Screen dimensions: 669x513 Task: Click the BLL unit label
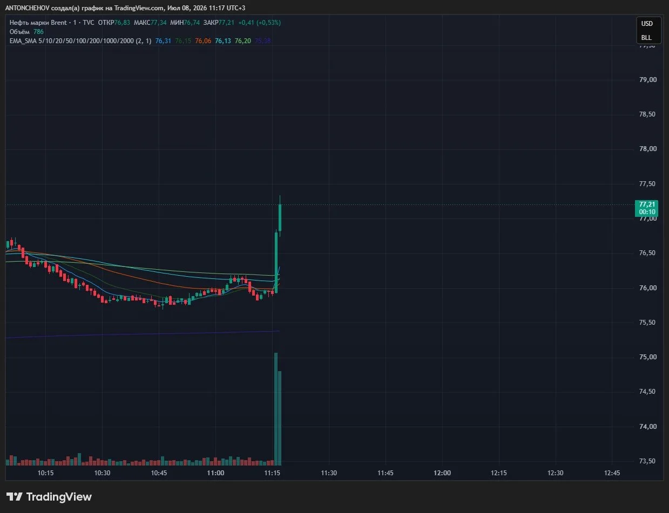(x=646, y=38)
